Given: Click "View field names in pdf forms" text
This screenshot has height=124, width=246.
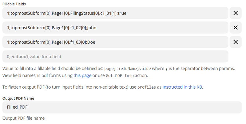Looking at the screenshot, I should click(x=37, y=75).
